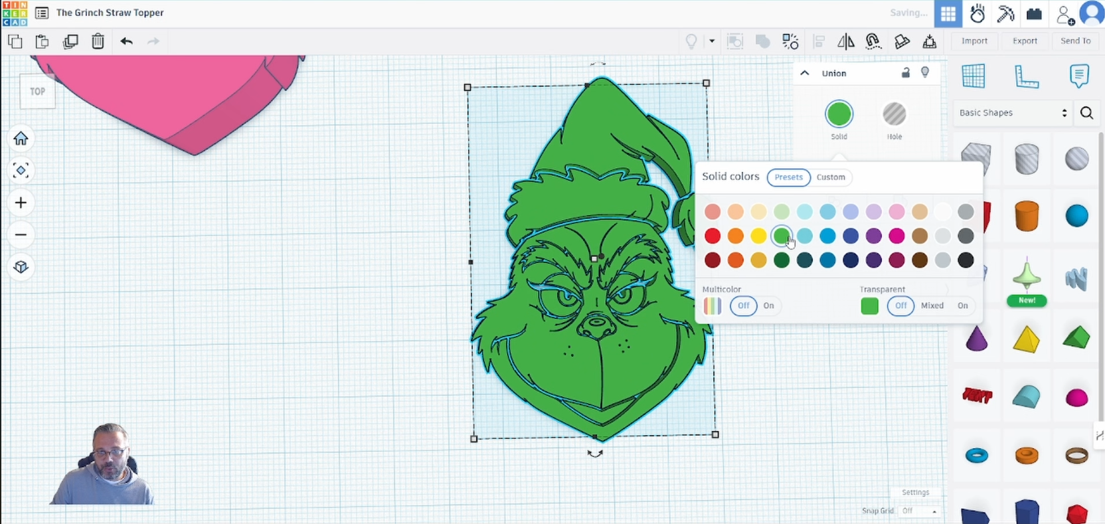Pick the bright red color swatch

pyautogui.click(x=713, y=236)
